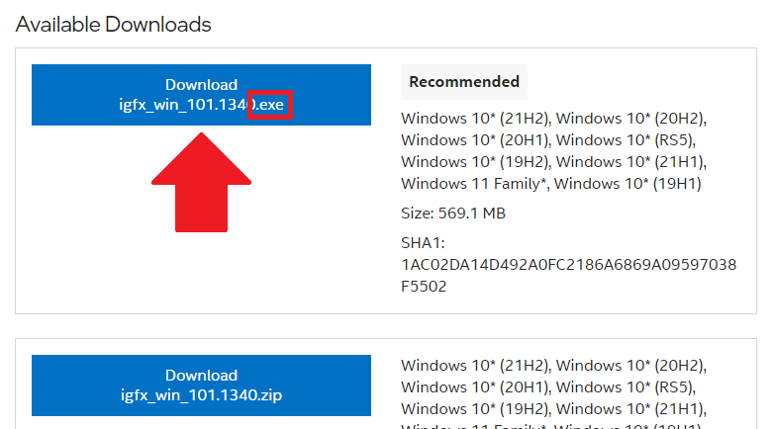Click Windows 10* (21H1) in first card
Viewport: 773px width, 429px height.
pyautogui.click(x=631, y=162)
